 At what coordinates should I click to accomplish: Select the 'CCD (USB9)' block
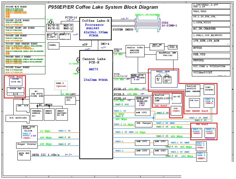(176, 111)
